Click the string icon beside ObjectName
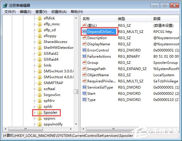182x141 pixels. click(84, 75)
